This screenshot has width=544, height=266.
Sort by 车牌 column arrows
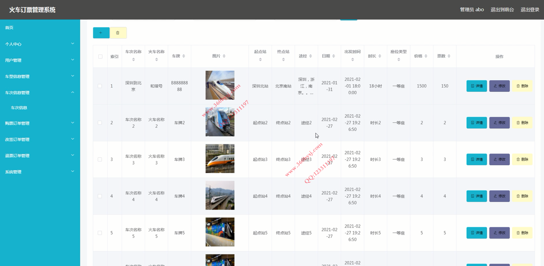tap(184, 56)
